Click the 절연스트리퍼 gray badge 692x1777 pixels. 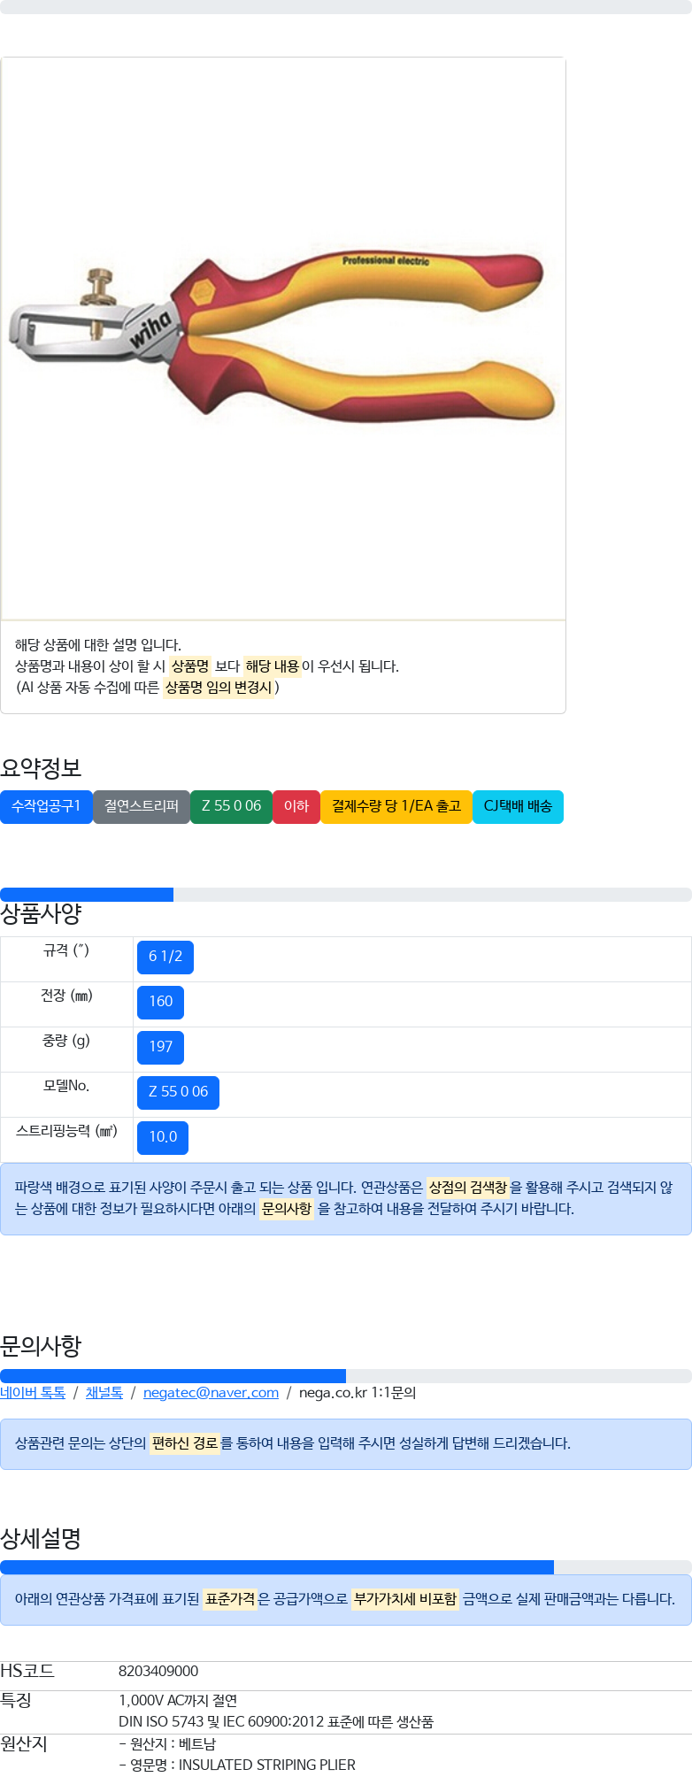pos(142,806)
